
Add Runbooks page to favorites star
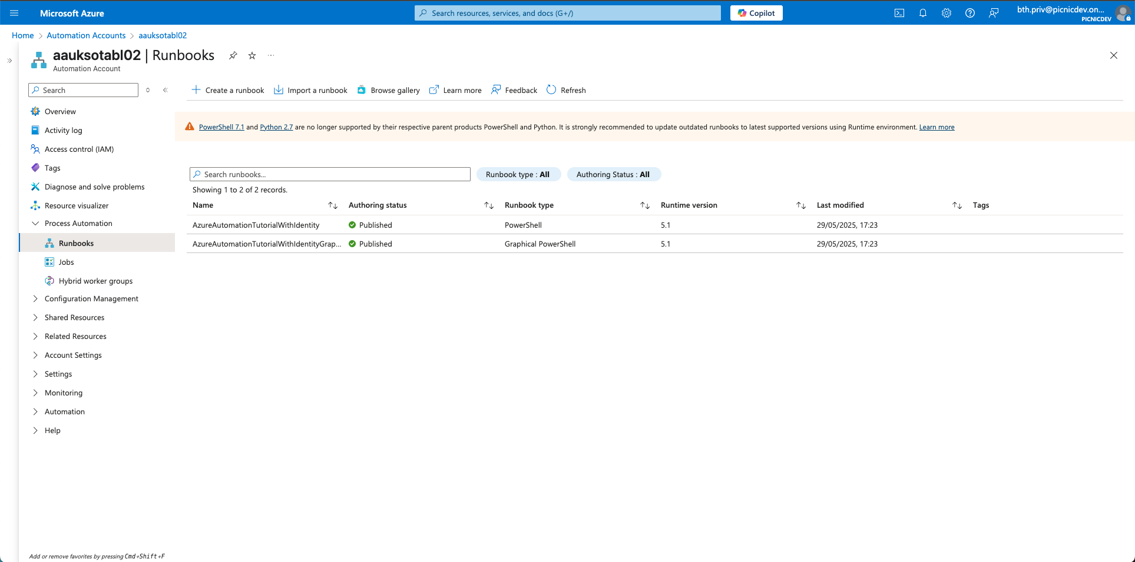click(x=252, y=55)
